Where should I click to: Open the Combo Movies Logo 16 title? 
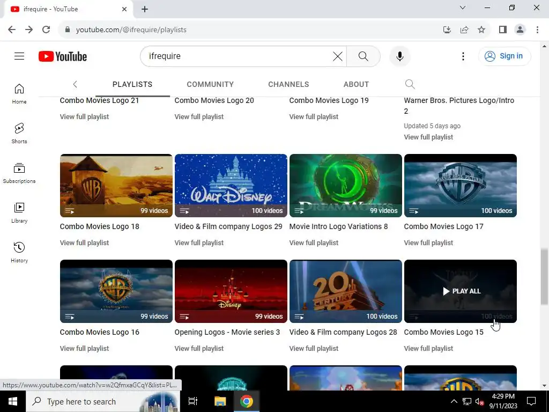[x=99, y=332]
